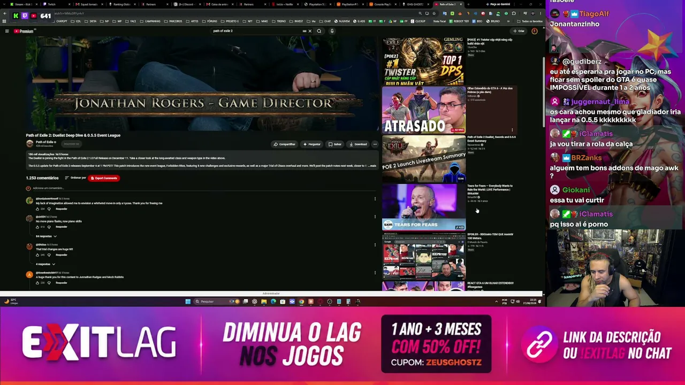The height and width of the screenshot is (385, 685).
Task: Go to the YouTube Premium home logo
Action: (x=24, y=31)
